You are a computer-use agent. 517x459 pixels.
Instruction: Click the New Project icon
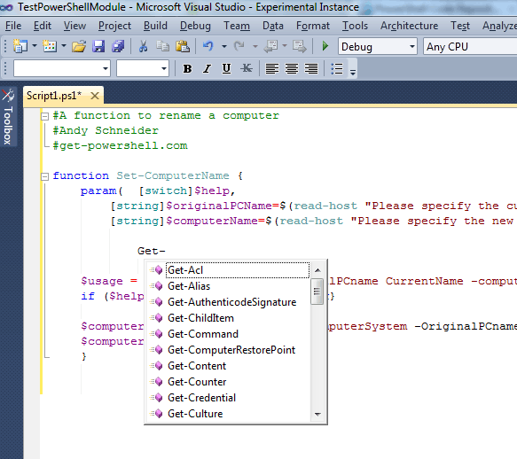click(x=20, y=46)
